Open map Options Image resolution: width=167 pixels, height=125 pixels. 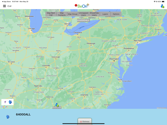coord(116,14)
